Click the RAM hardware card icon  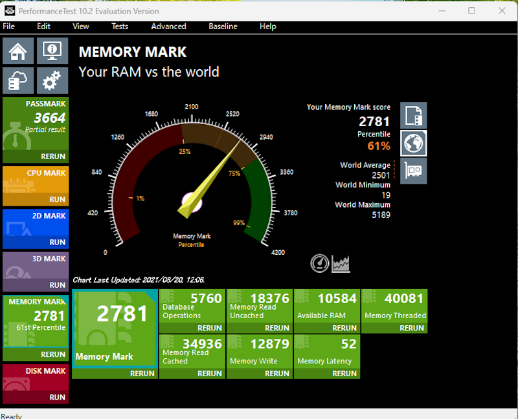(x=414, y=171)
